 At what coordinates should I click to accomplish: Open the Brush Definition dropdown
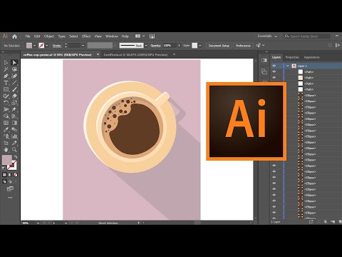[x=146, y=46]
